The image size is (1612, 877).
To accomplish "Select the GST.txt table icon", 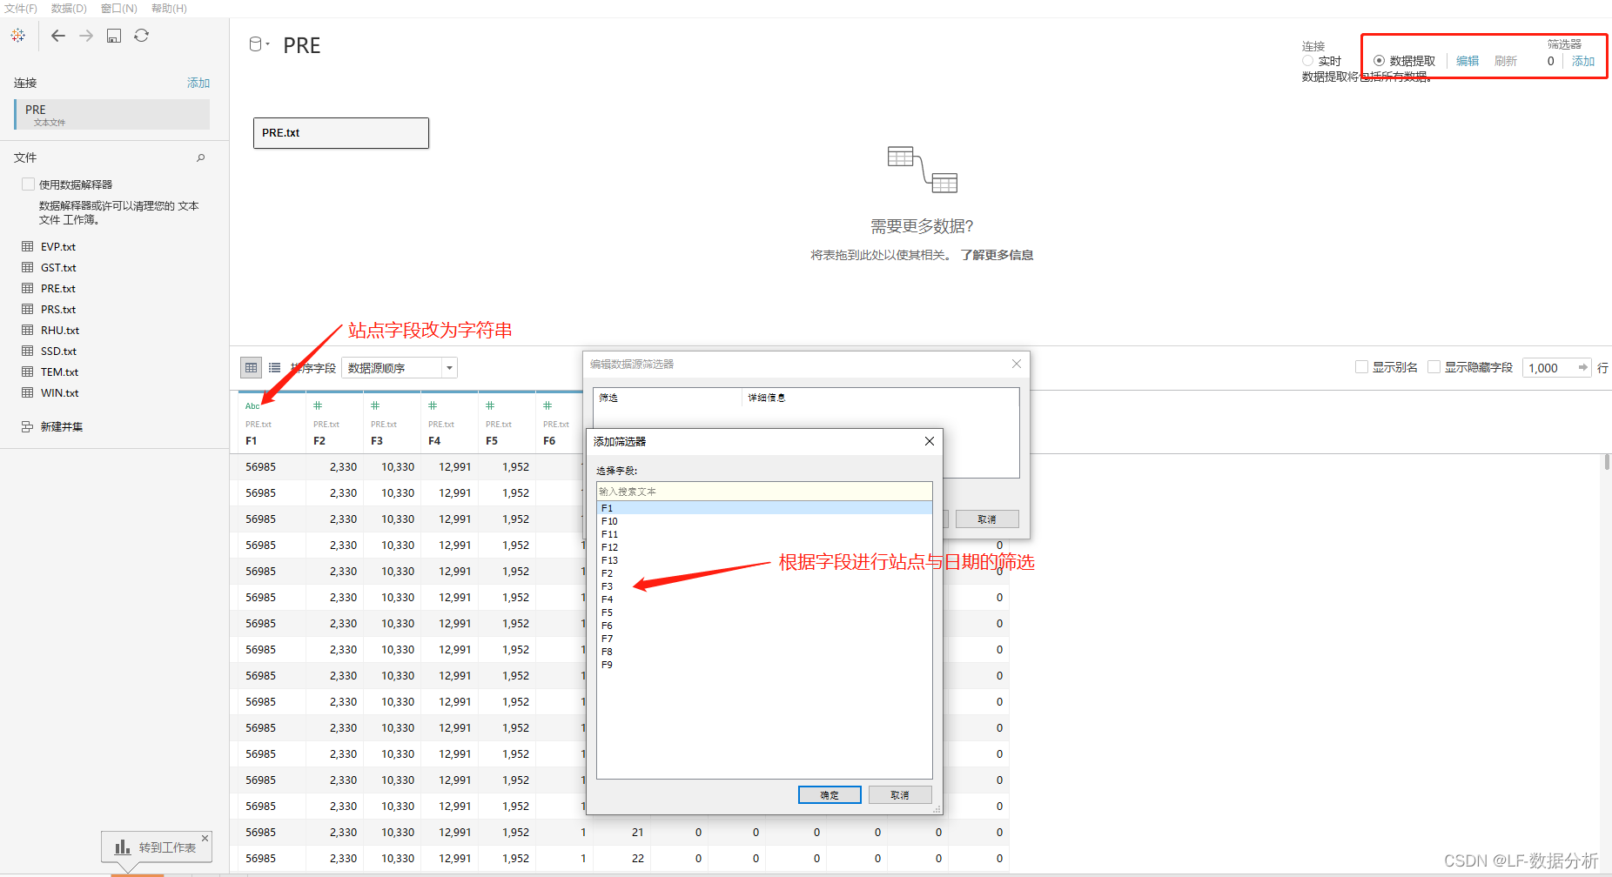I will [27, 267].
